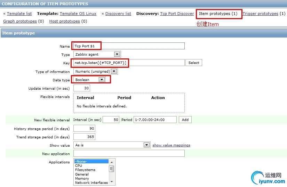Click Applications list scroll up arrow

[x=112, y=162]
